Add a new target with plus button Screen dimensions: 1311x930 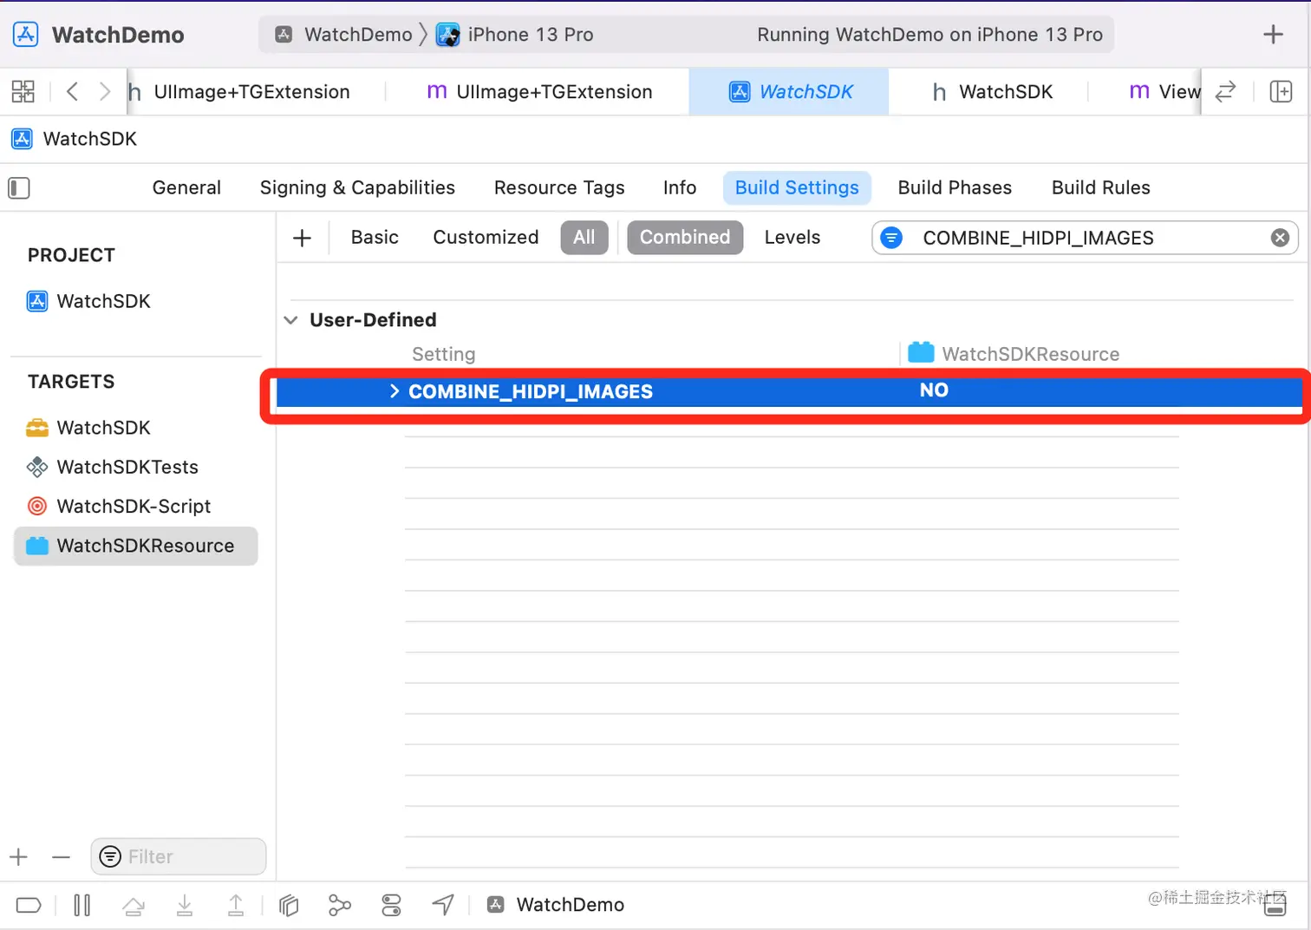19,857
